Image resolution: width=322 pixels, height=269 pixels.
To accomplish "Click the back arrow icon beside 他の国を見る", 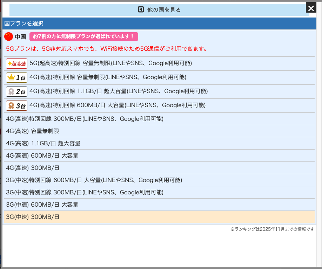I will click(141, 9).
